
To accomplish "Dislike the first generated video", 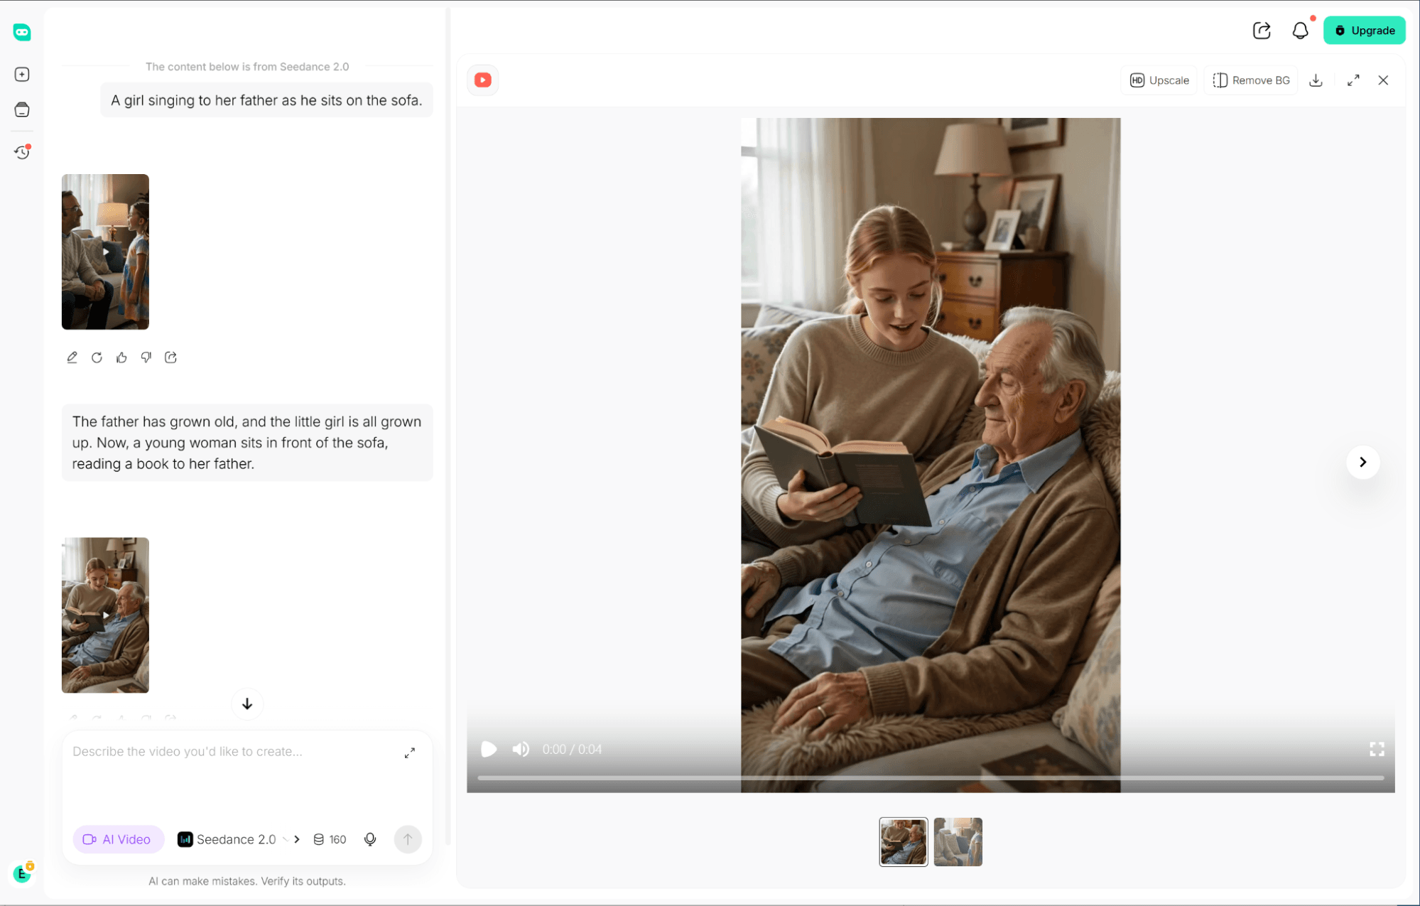I will click(146, 357).
